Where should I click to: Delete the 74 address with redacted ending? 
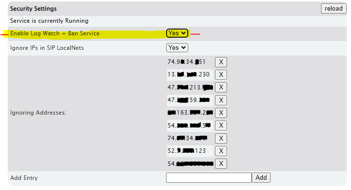tap(221, 138)
